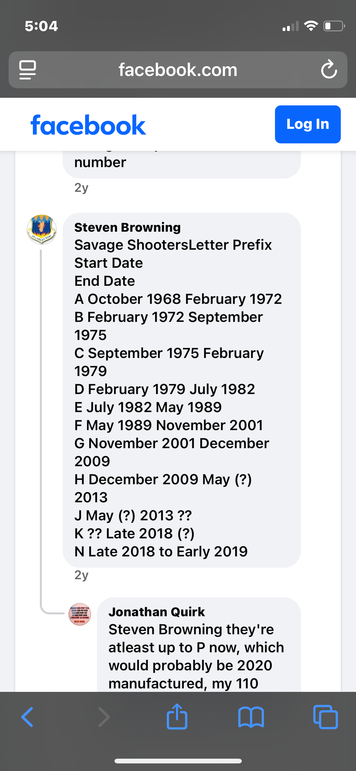
Task: Tap the facebook logo
Action: pos(88,125)
